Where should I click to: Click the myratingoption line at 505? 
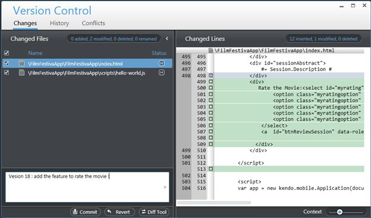(x=317, y=119)
